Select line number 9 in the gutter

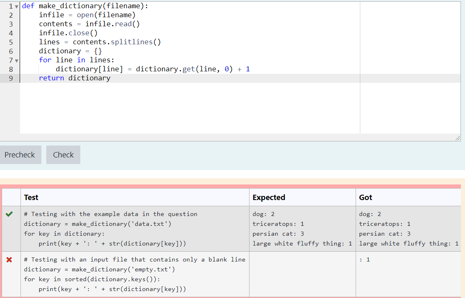pos(11,78)
